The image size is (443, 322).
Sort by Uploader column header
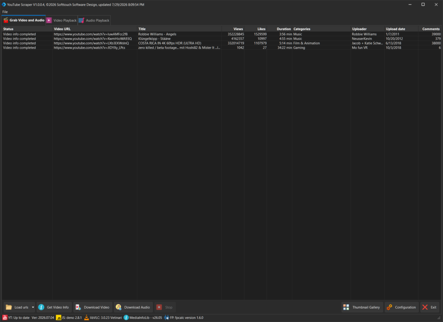(x=368, y=29)
